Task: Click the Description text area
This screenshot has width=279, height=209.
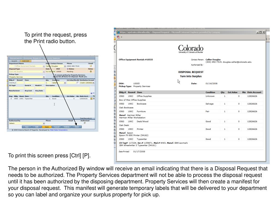Action: tap(68, 91)
